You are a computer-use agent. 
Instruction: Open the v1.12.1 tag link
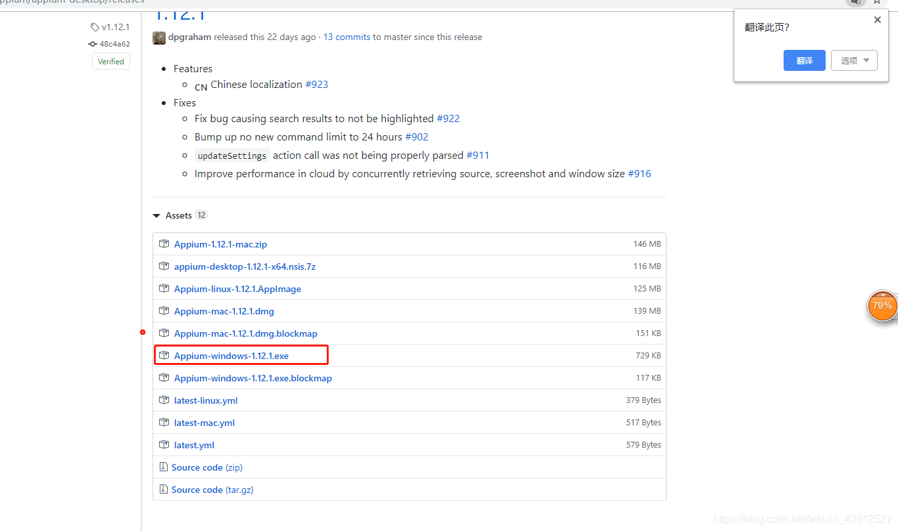116,28
